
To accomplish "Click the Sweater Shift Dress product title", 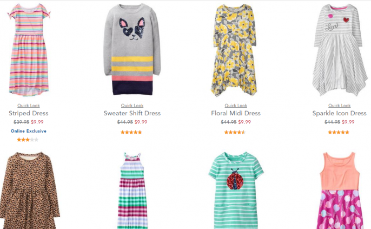I will click(x=132, y=113).
